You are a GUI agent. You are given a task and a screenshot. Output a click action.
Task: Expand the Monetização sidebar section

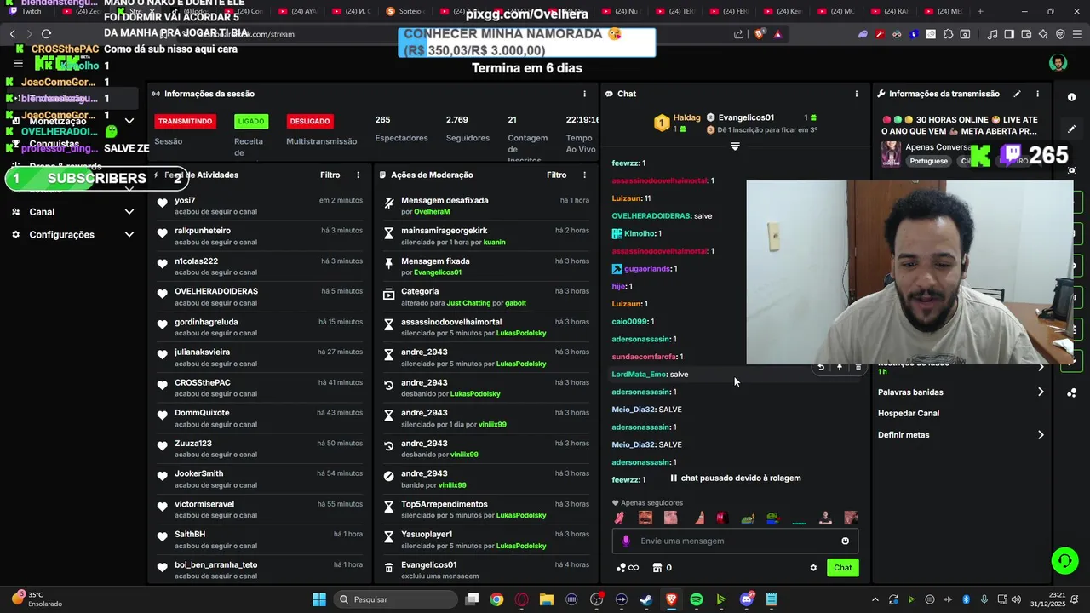click(129, 121)
